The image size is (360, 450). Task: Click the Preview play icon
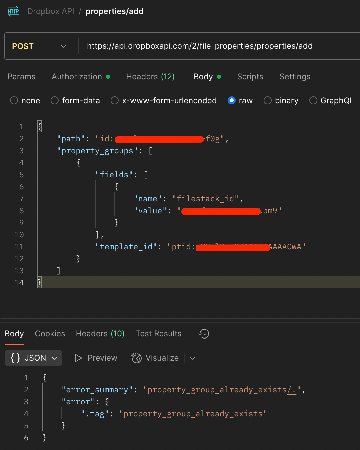(x=79, y=358)
